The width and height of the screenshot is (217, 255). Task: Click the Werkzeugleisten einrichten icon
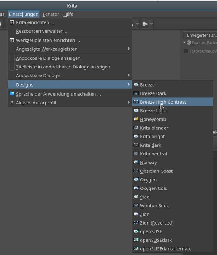click(12, 40)
